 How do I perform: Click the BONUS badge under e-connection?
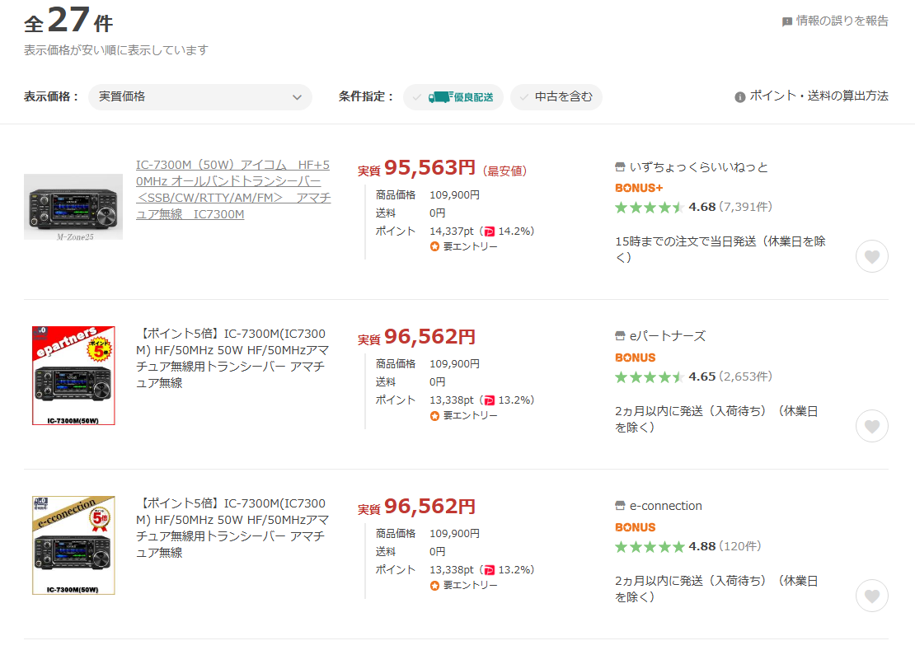pyautogui.click(x=636, y=527)
